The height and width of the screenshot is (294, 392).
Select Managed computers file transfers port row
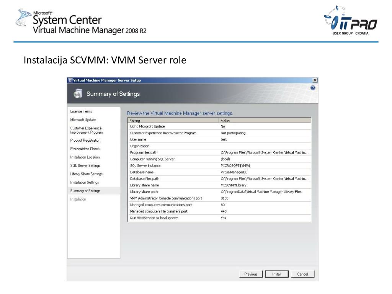point(219,211)
